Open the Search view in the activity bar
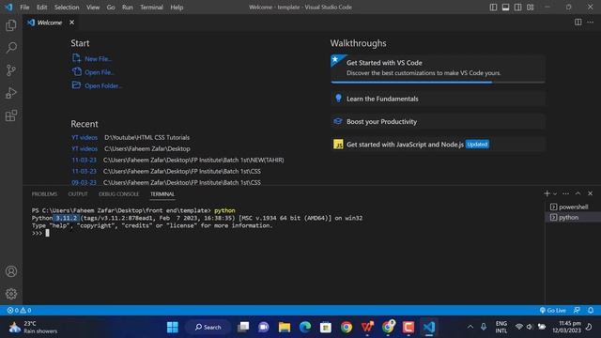Viewport: 601px width, 338px height. [11, 48]
